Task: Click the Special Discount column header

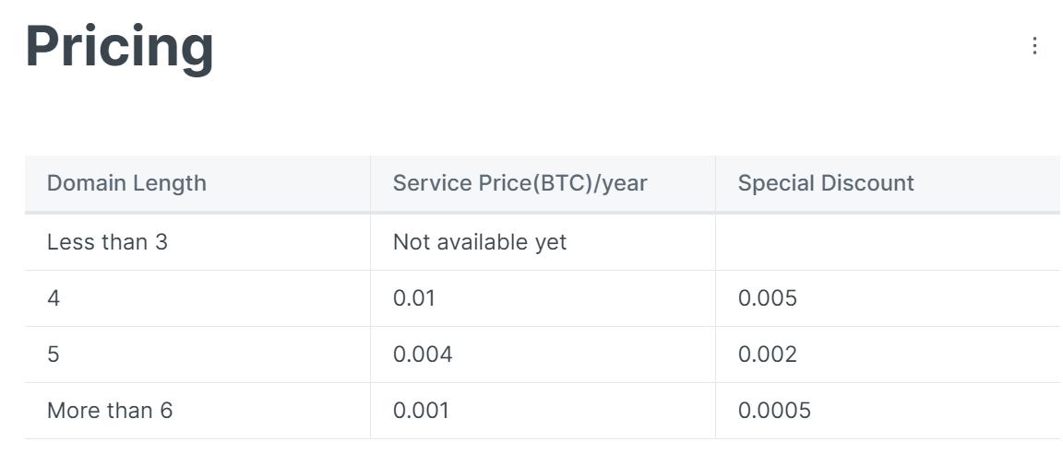Action: tap(826, 183)
